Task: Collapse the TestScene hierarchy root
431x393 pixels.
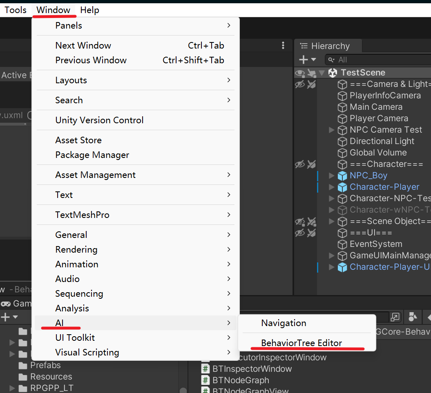Action: point(322,73)
